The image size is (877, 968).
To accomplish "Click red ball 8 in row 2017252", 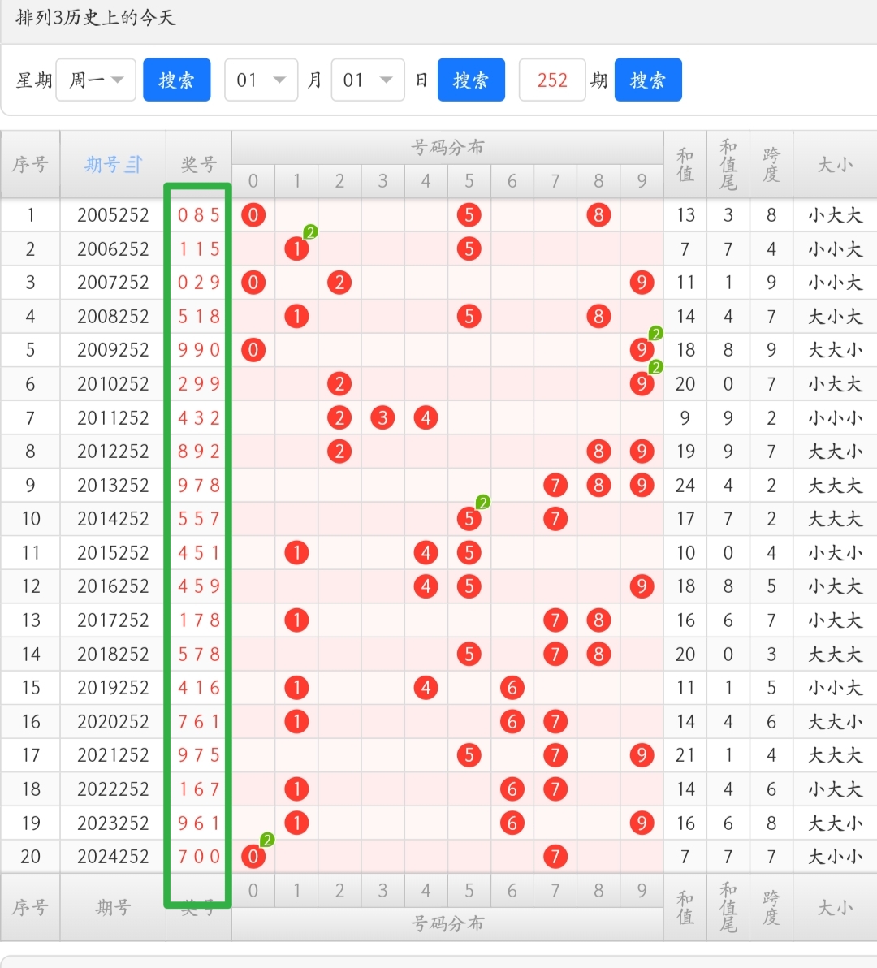I will coord(598,620).
